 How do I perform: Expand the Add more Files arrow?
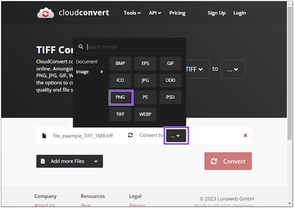tap(96, 161)
